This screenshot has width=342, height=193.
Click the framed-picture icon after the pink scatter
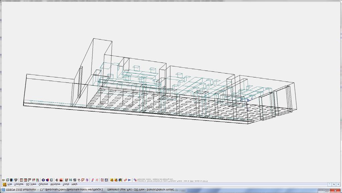tap(102, 180)
